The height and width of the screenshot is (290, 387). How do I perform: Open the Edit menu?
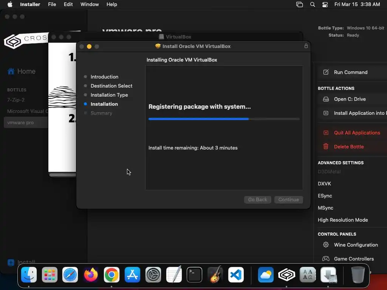68,5
